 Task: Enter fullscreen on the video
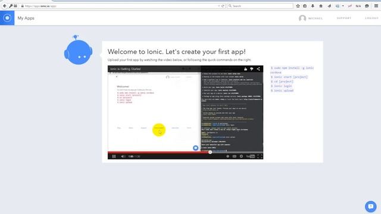[260, 156]
